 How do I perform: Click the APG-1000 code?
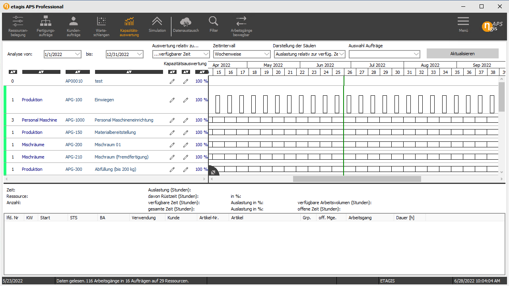(x=75, y=120)
